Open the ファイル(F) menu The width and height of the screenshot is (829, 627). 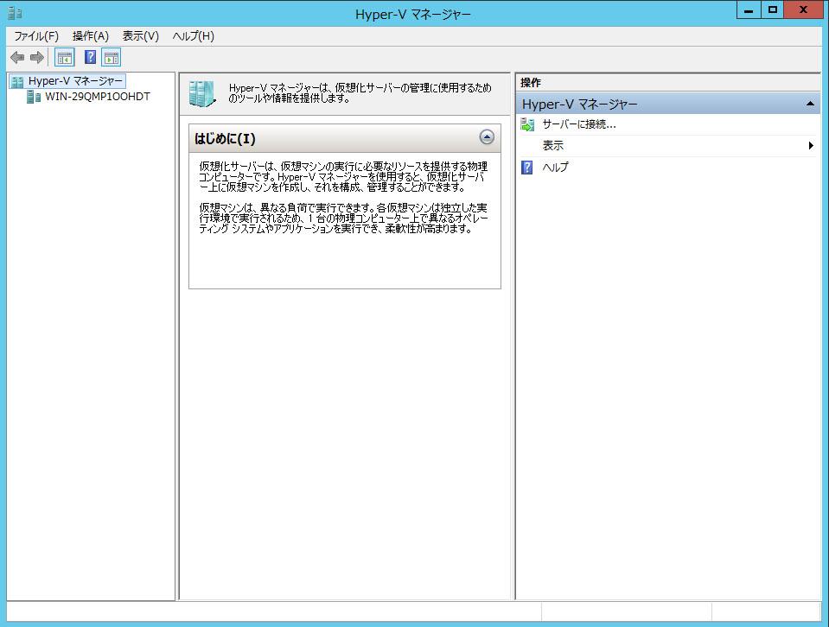click(36, 36)
